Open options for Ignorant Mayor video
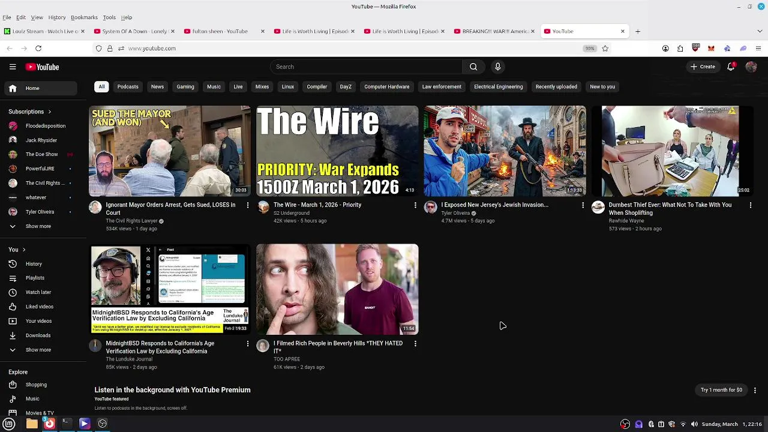The image size is (768, 432). point(247,205)
